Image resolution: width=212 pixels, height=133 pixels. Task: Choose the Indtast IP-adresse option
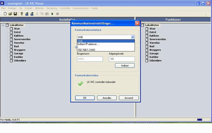[x=88, y=44]
